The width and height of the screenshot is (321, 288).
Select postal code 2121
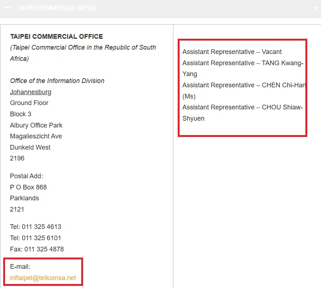(17, 209)
